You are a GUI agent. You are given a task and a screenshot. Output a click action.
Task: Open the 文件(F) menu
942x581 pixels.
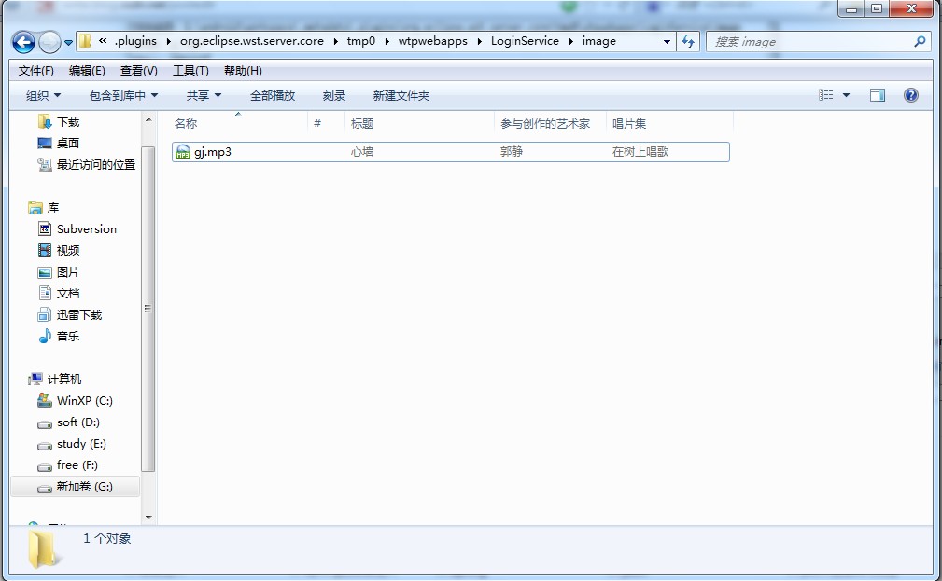point(36,70)
